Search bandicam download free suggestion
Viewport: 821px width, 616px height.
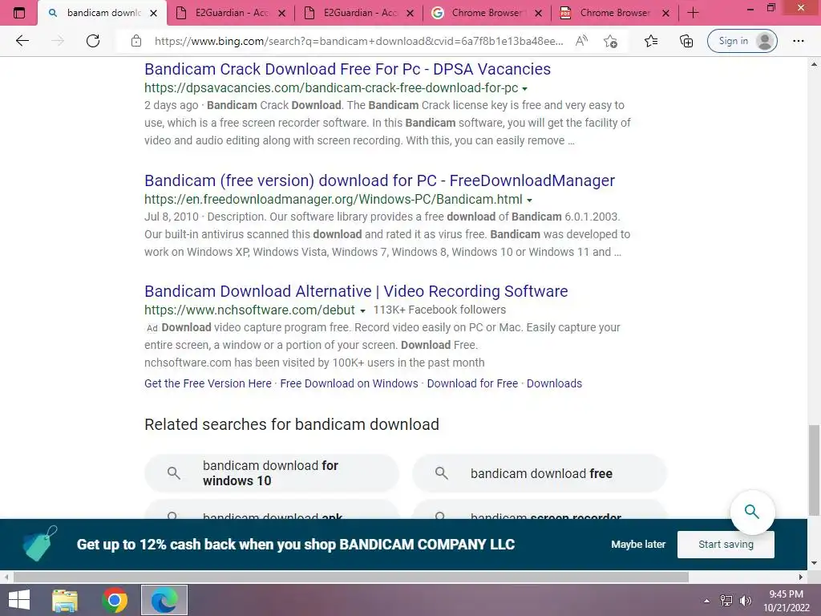coord(540,473)
